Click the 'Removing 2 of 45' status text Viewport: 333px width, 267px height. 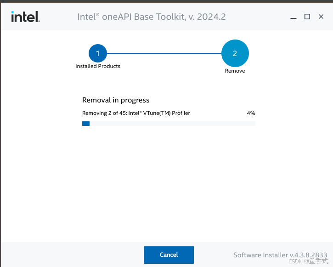click(136, 113)
